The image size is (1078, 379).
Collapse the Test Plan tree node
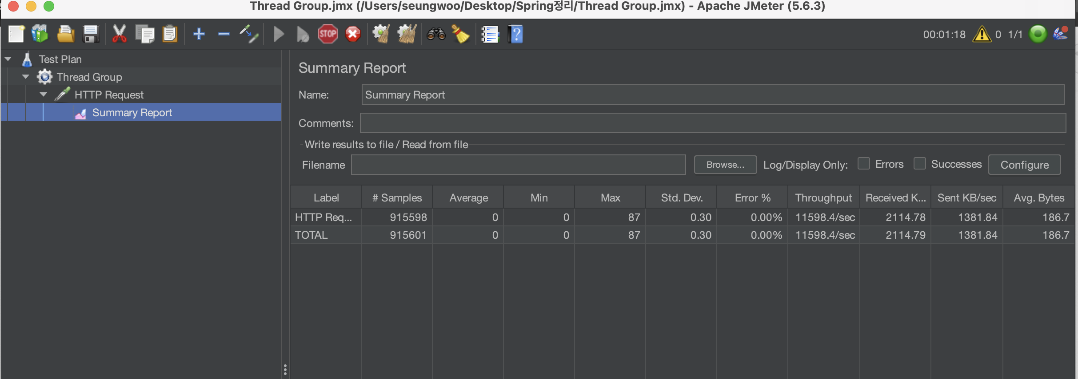pyautogui.click(x=8, y=59)
